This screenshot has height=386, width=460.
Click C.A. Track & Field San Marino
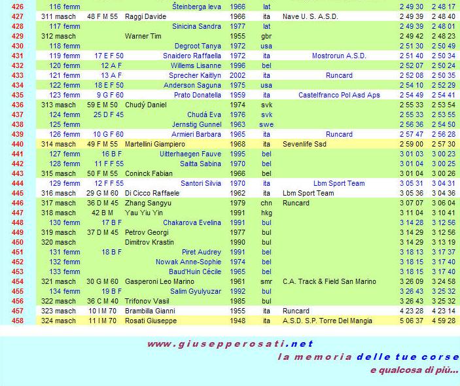tap(329, 281)
